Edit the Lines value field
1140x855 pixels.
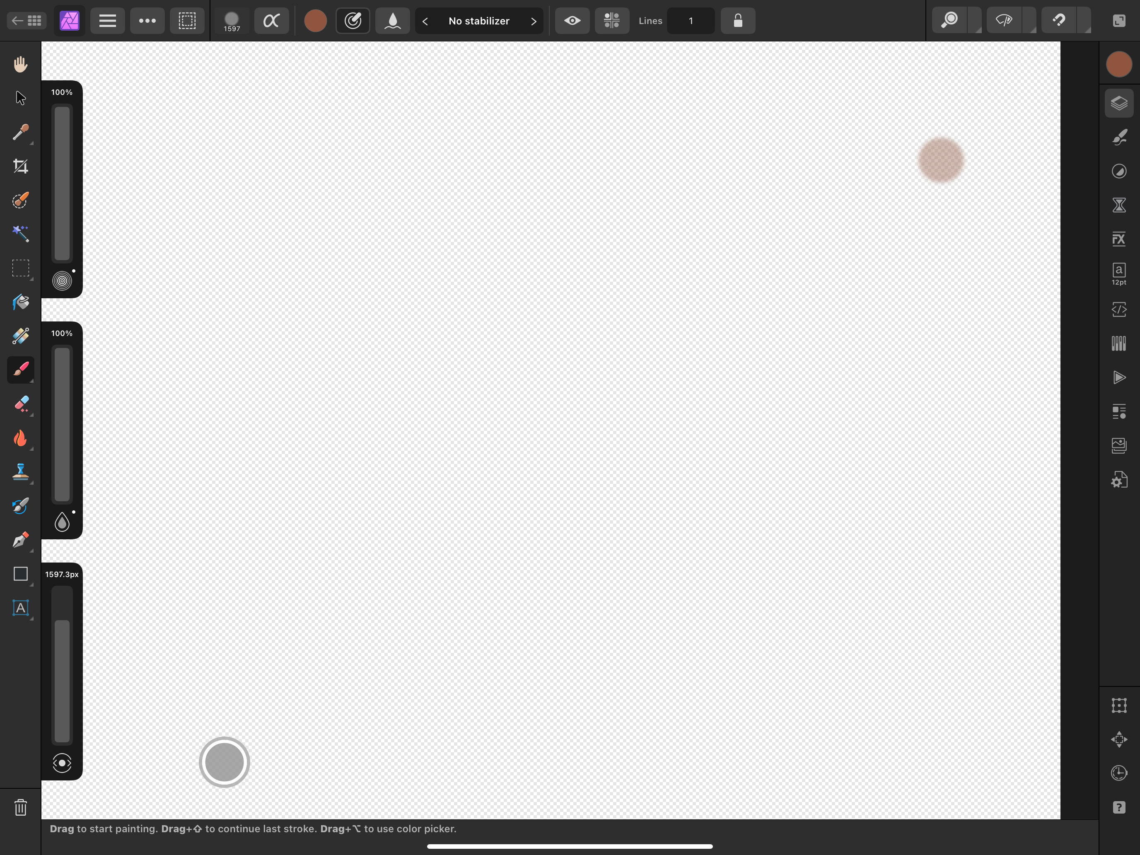pos(691,21)
